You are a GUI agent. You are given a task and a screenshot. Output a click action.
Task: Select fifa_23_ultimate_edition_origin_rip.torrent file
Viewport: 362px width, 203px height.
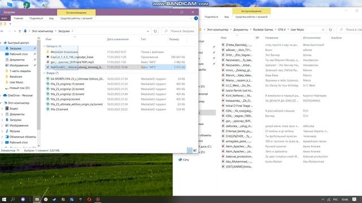tap(115, 104)
